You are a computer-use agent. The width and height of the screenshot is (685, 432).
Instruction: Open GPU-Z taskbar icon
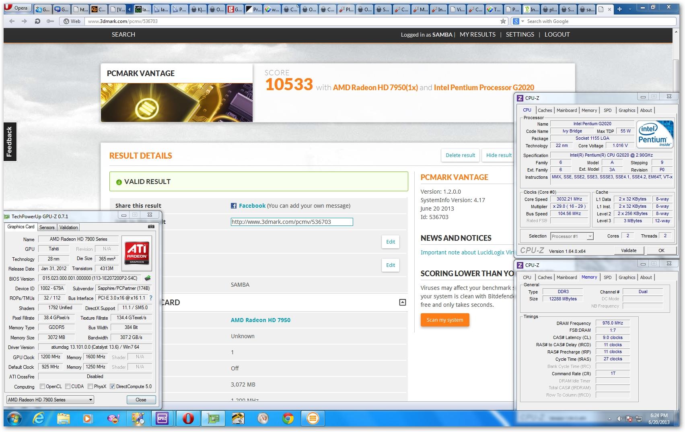pos(213,419)
